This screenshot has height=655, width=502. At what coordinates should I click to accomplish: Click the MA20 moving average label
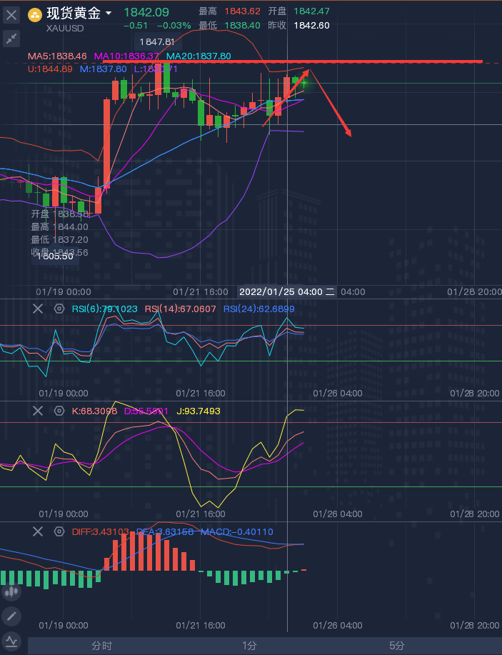198,56
